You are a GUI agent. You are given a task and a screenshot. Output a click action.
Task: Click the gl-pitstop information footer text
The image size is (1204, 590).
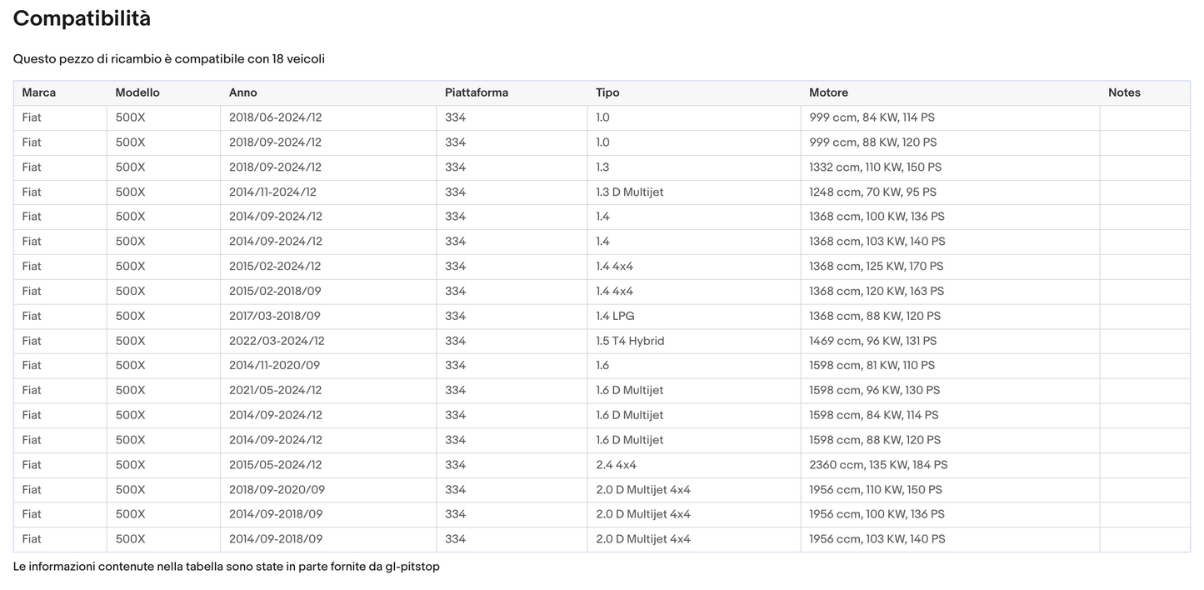point(226,567)
